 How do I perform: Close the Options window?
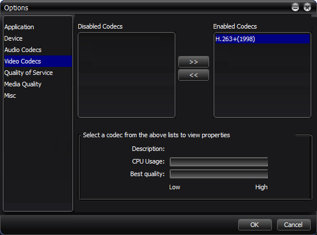point(307,7)
